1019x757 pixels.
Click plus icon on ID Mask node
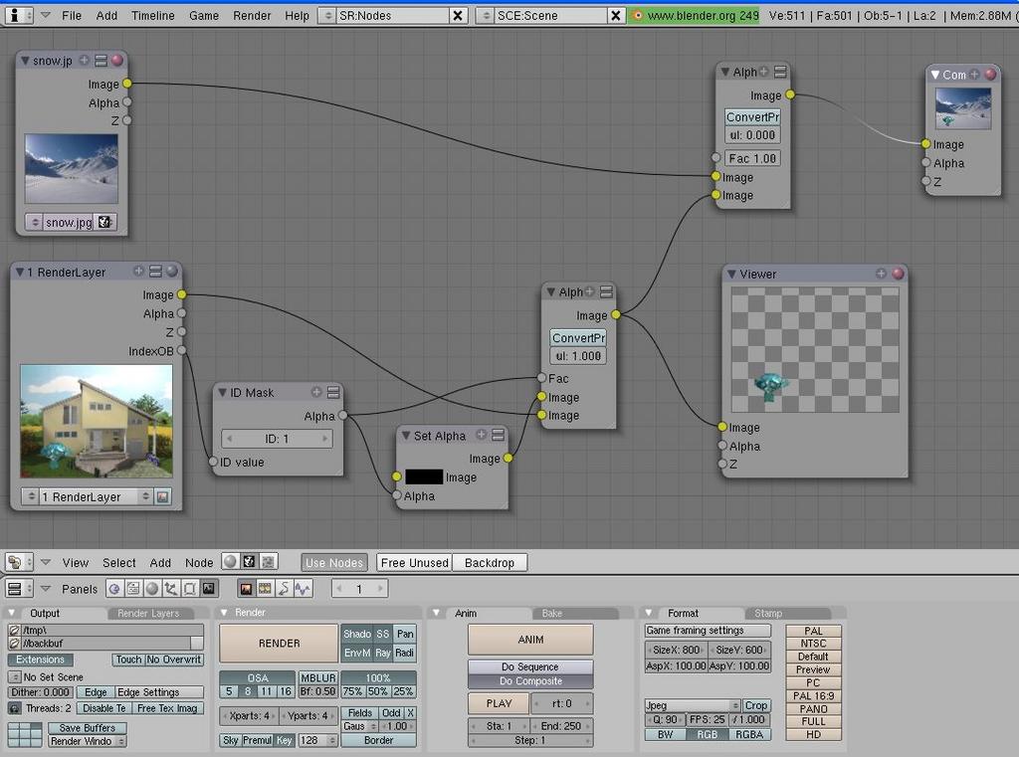pyautogui.click(x=316, y=392)
